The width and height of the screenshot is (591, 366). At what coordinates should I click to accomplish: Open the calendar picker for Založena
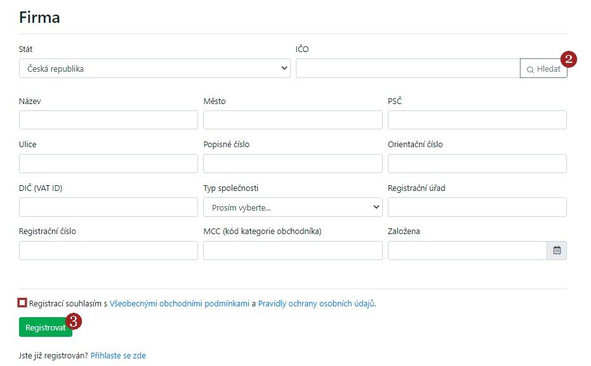[x=557, y=250]
